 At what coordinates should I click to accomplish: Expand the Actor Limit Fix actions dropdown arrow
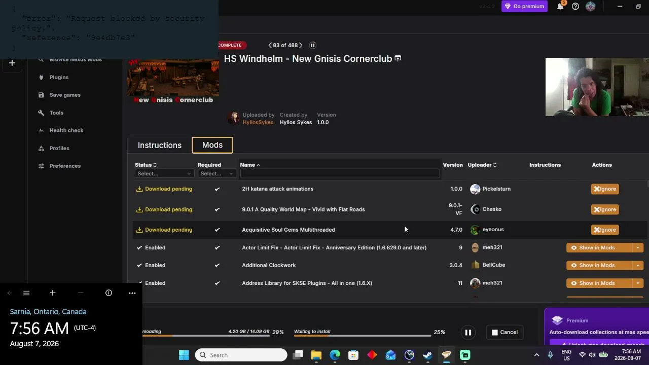click(638, 247)
